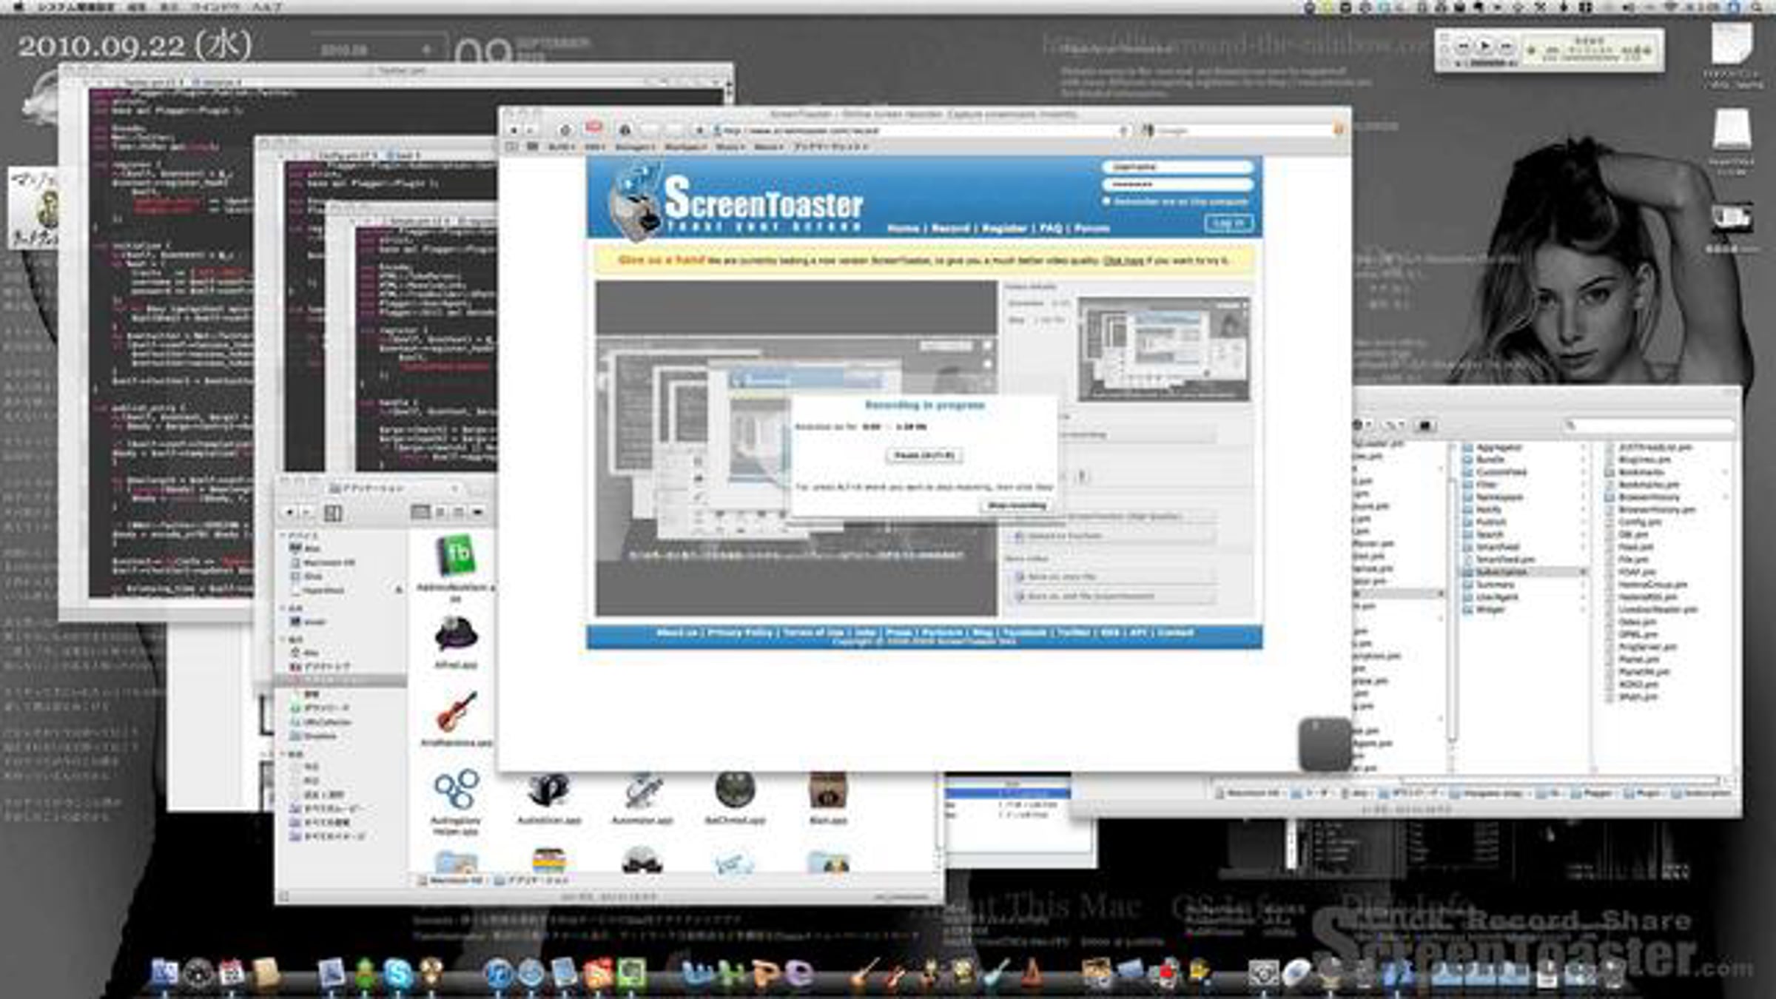Click next track in the mini player
Viewport: 1776px width, 999px height.
tap(1506, 47)
